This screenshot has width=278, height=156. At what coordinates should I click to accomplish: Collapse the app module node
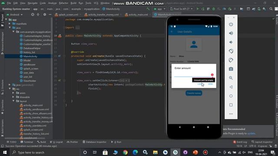[x=7, y=19]
